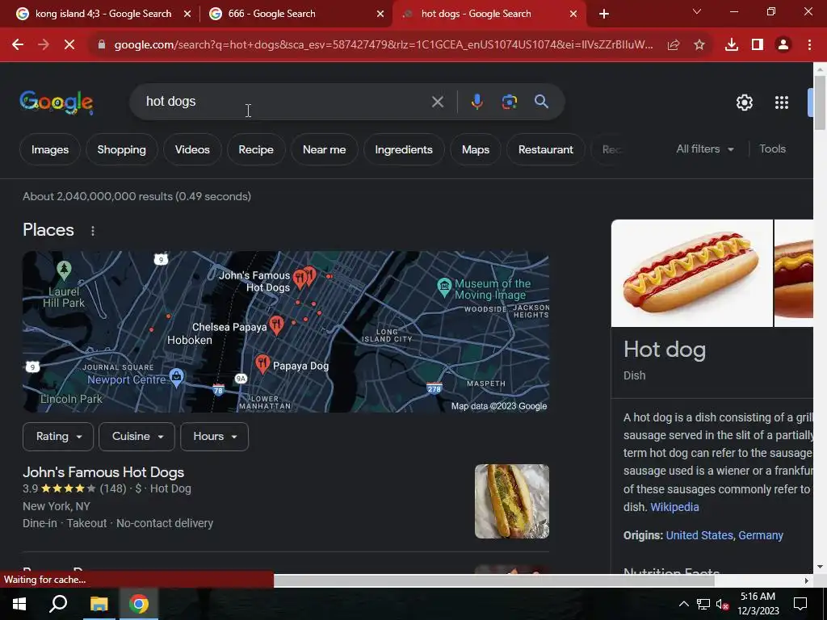Open Chrome three-dot menu
Screen dimensions: 827x620
pyautogui.click(x=809, y=45)
